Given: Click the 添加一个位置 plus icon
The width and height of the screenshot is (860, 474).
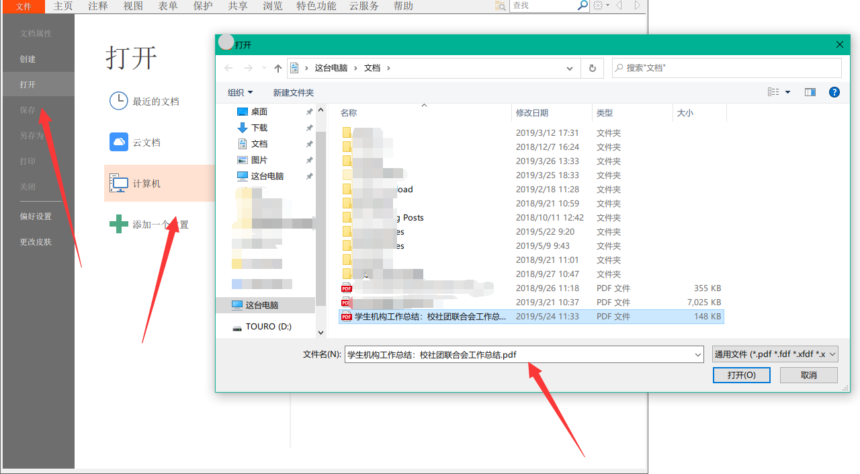Looking at the screenshot, I should point(118,224).
